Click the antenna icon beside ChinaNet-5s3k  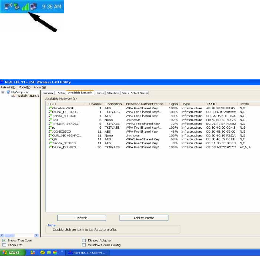[50, 108]
